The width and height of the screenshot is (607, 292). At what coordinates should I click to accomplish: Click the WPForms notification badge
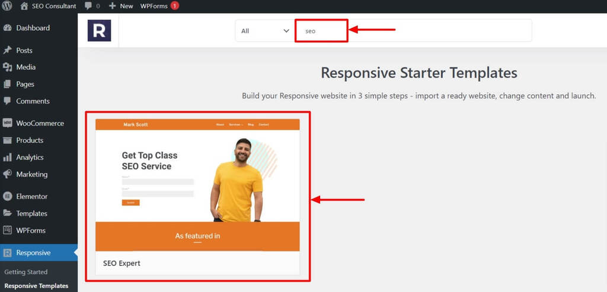(x=175, y=6)
